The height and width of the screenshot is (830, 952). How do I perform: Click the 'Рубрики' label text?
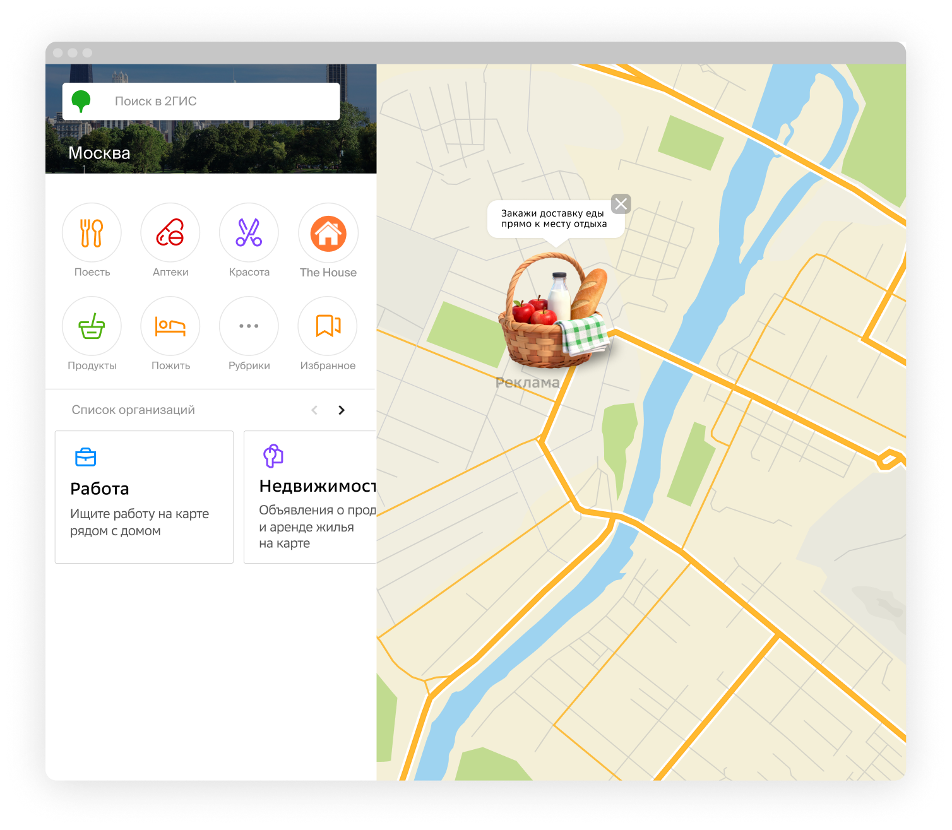[249, 365]
